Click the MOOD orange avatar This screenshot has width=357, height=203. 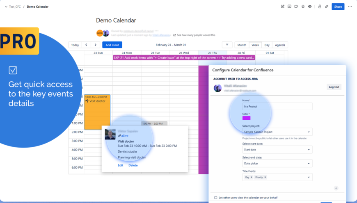[100, 33]
